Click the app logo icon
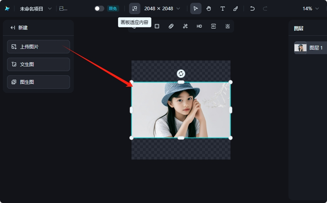Viewport: 327px width, 203px height. coord(7,9)
